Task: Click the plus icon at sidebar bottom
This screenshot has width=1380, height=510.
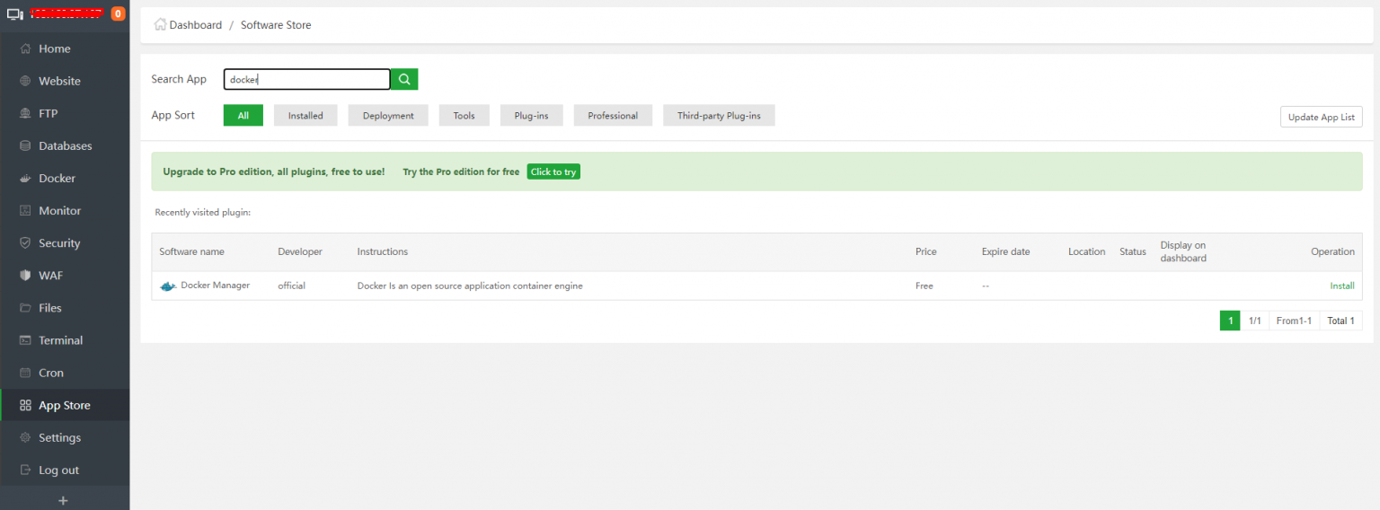Action: click(63, 500)
